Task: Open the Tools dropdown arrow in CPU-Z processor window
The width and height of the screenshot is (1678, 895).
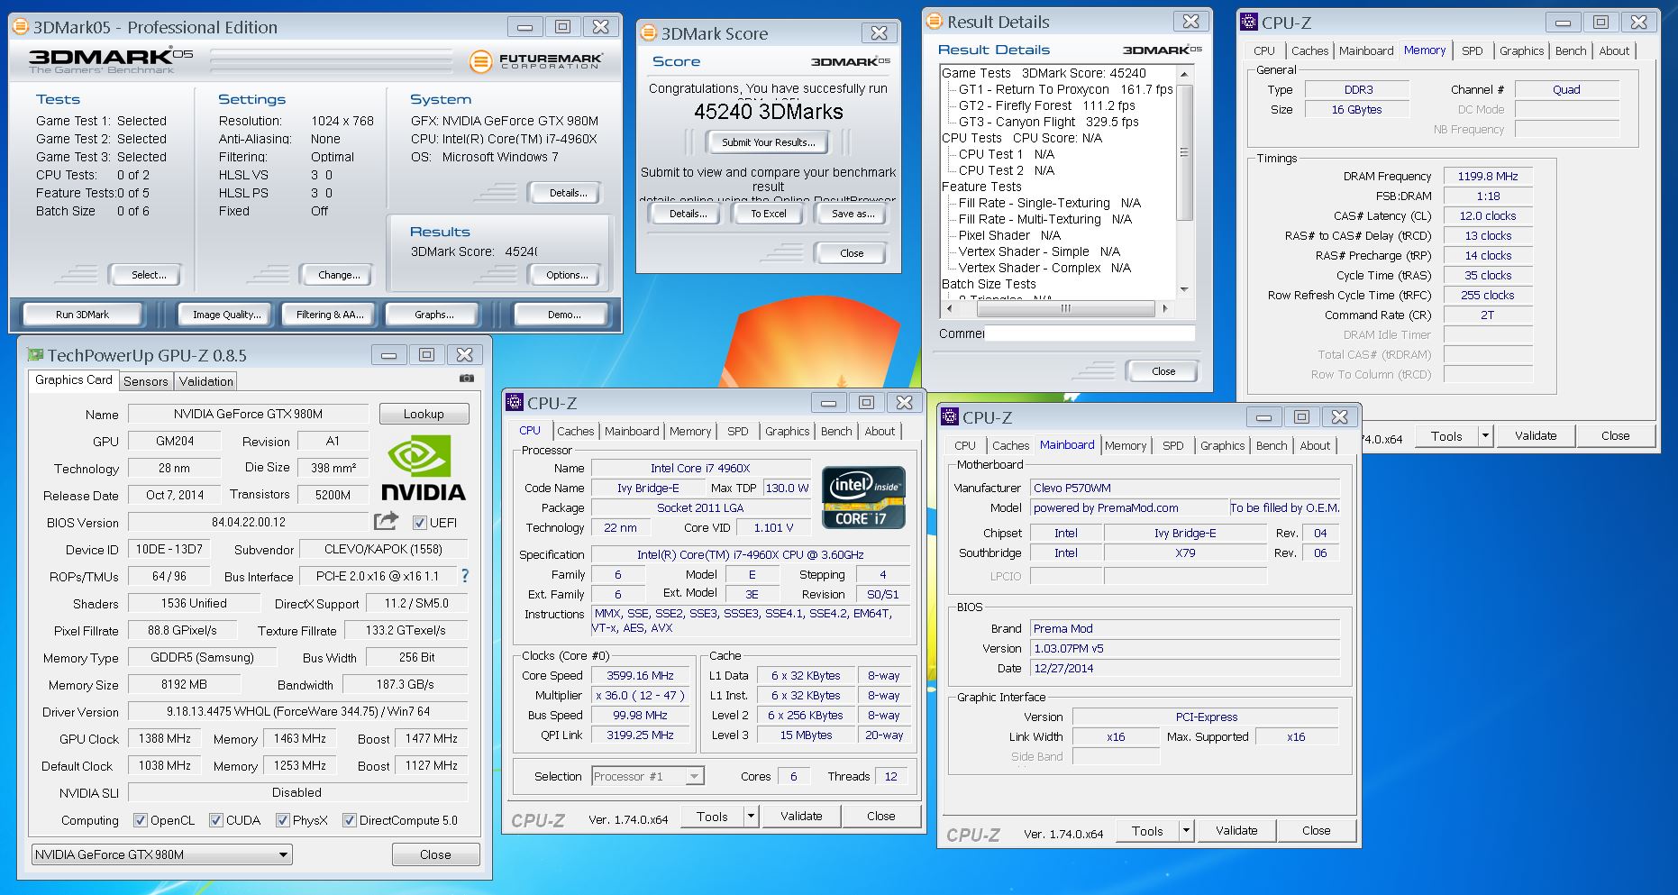Action: (x=750, y=817)
